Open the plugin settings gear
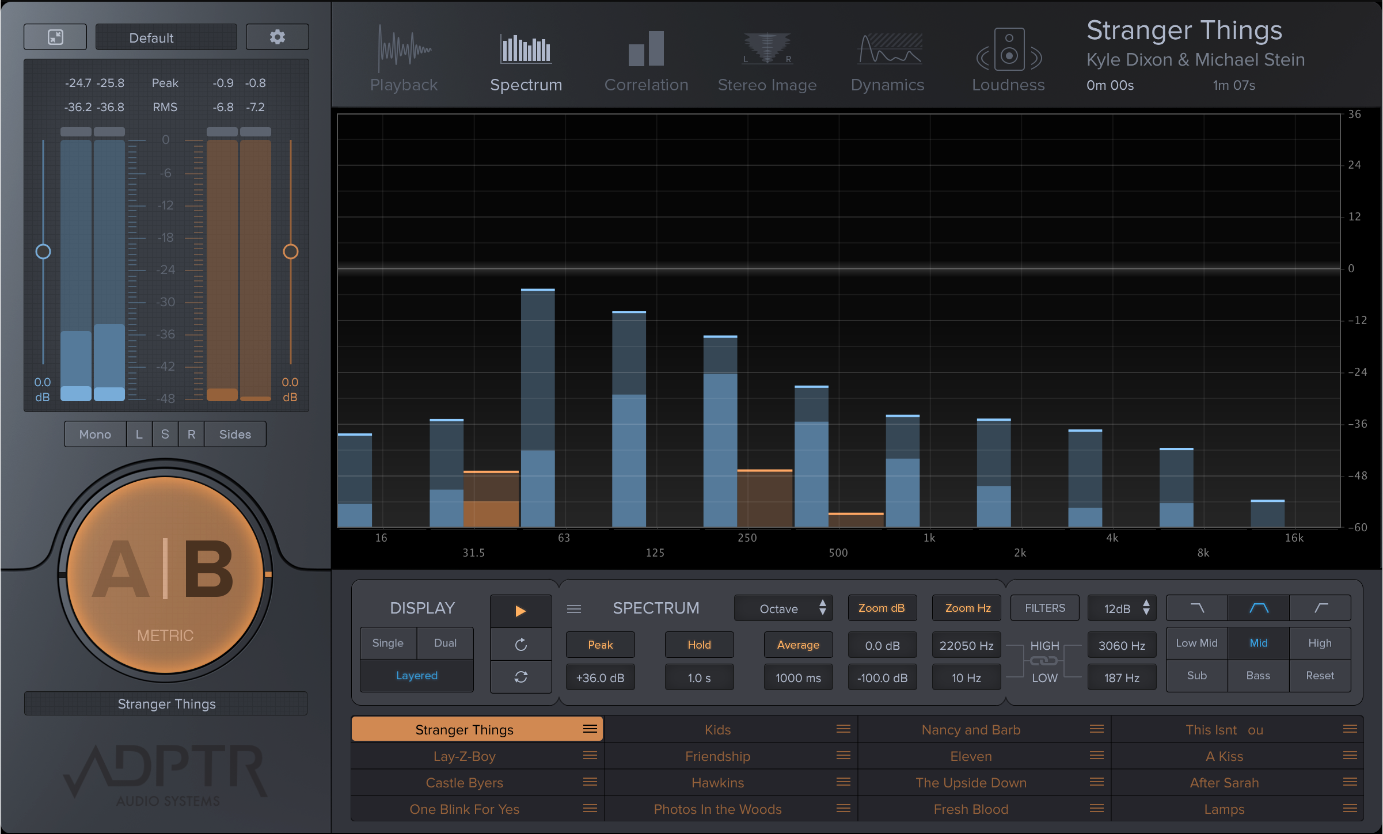This screenshot has width=1383, height=834. pyautogui.click(x=277, y=36)
